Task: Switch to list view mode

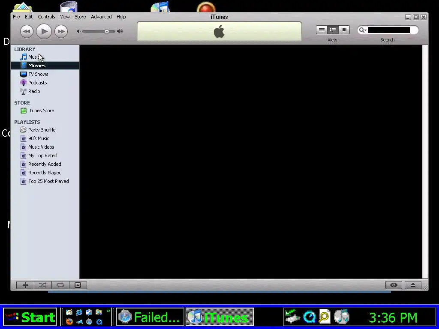Action: (x=322, y=30)
